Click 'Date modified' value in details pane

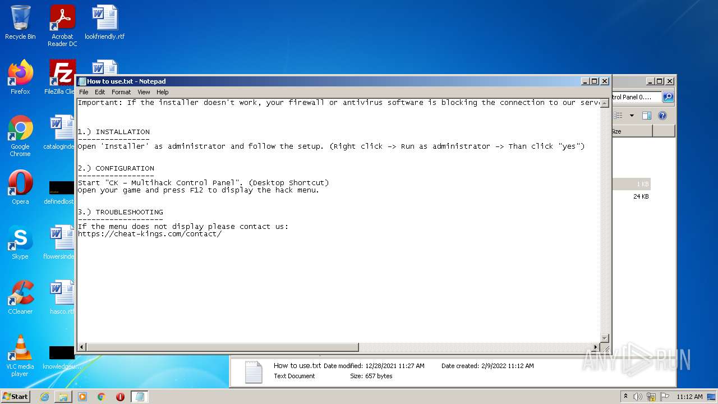click(x=395, y=366)
